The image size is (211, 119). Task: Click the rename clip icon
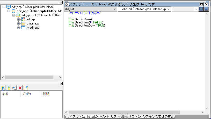coord(14,88)
